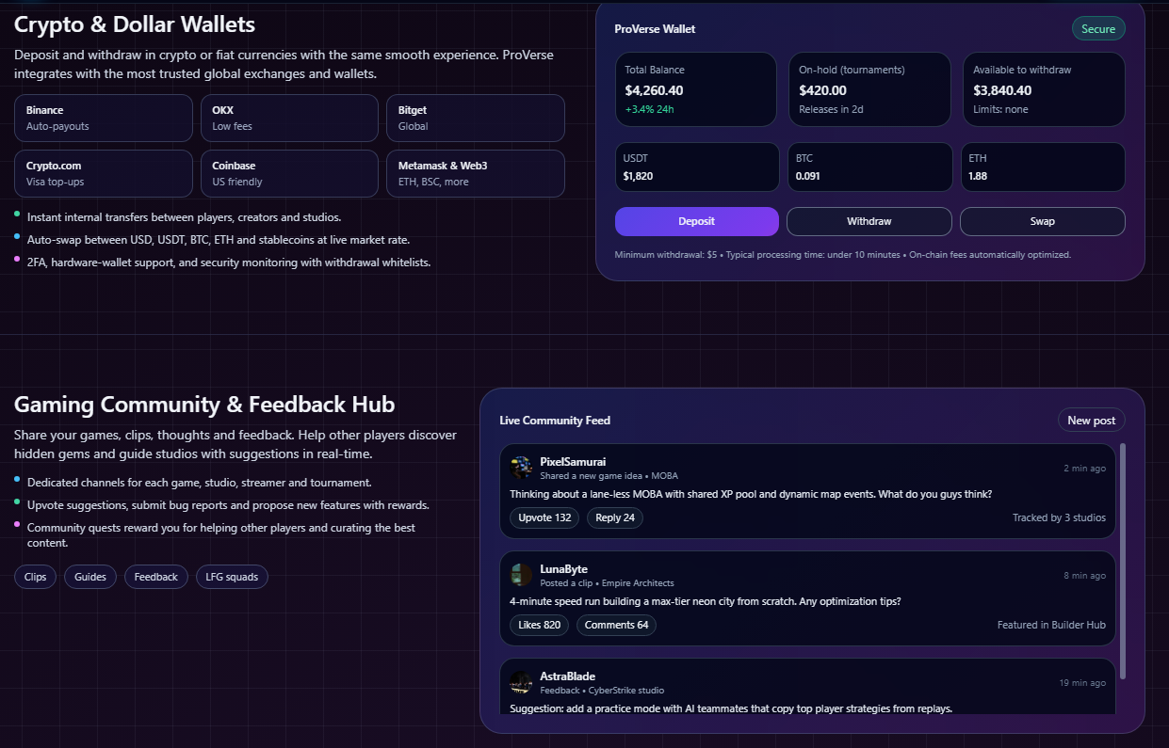1169x748 pixels.
Task: Select the Clips channel tag
Action: 35,577
